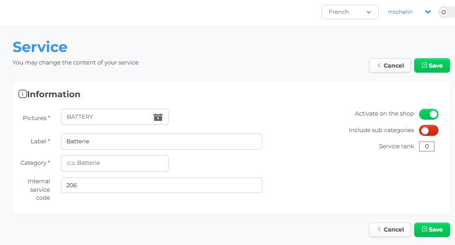
Task: Click the back arrow on bottom Cancel button
Action: pyautogui.click(x=379, y=229)
